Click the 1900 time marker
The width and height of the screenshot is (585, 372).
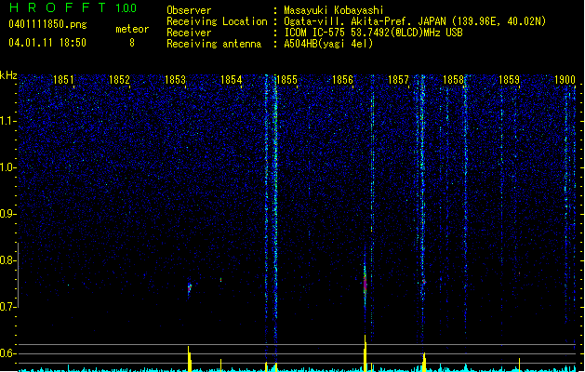point(565,80)
